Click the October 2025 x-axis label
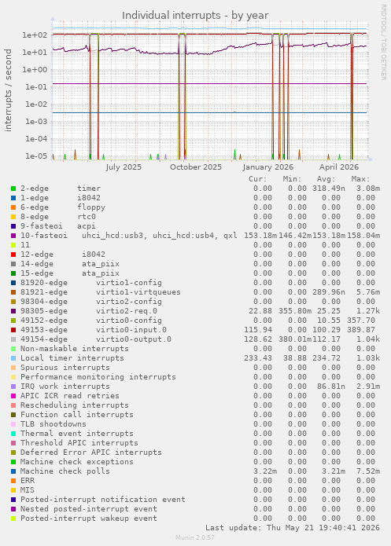The width and height of the screenshot is (391, 546). (196, 167)
